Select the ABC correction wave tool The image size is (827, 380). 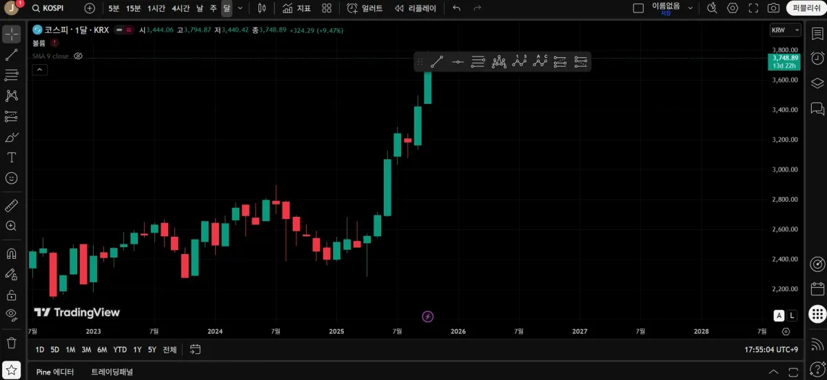[x=540, y=62]
